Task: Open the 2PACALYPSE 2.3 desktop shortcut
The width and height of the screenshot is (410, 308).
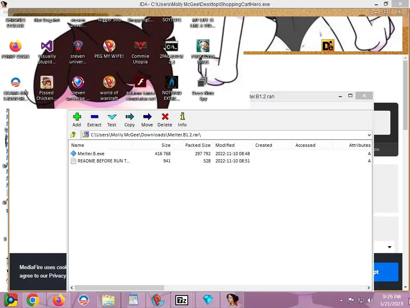Action: point(171,52)
